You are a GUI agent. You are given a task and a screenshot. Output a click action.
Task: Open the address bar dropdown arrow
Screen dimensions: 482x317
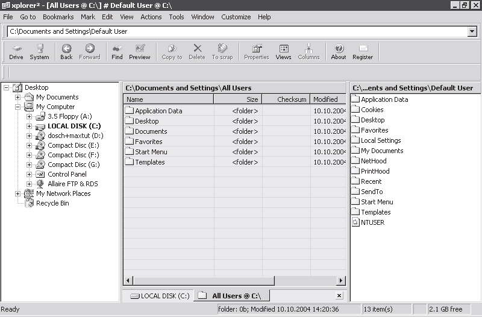(472, 31)
